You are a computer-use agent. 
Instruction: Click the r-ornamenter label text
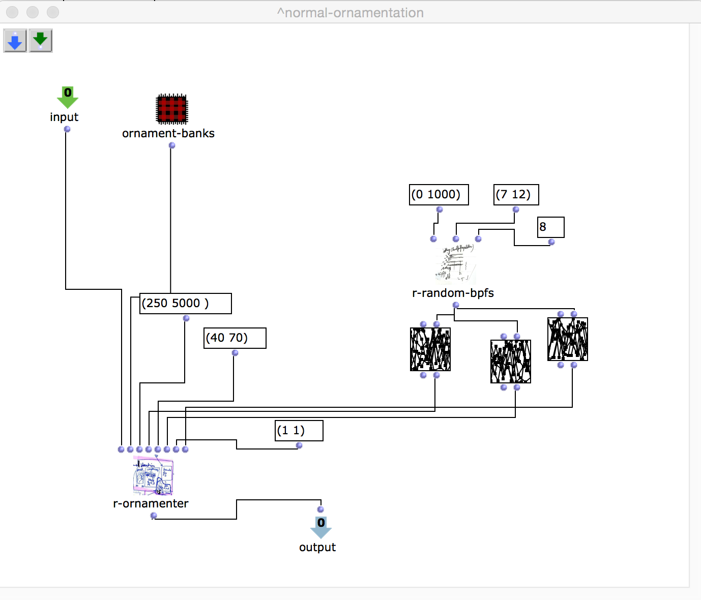pos(151,503)
